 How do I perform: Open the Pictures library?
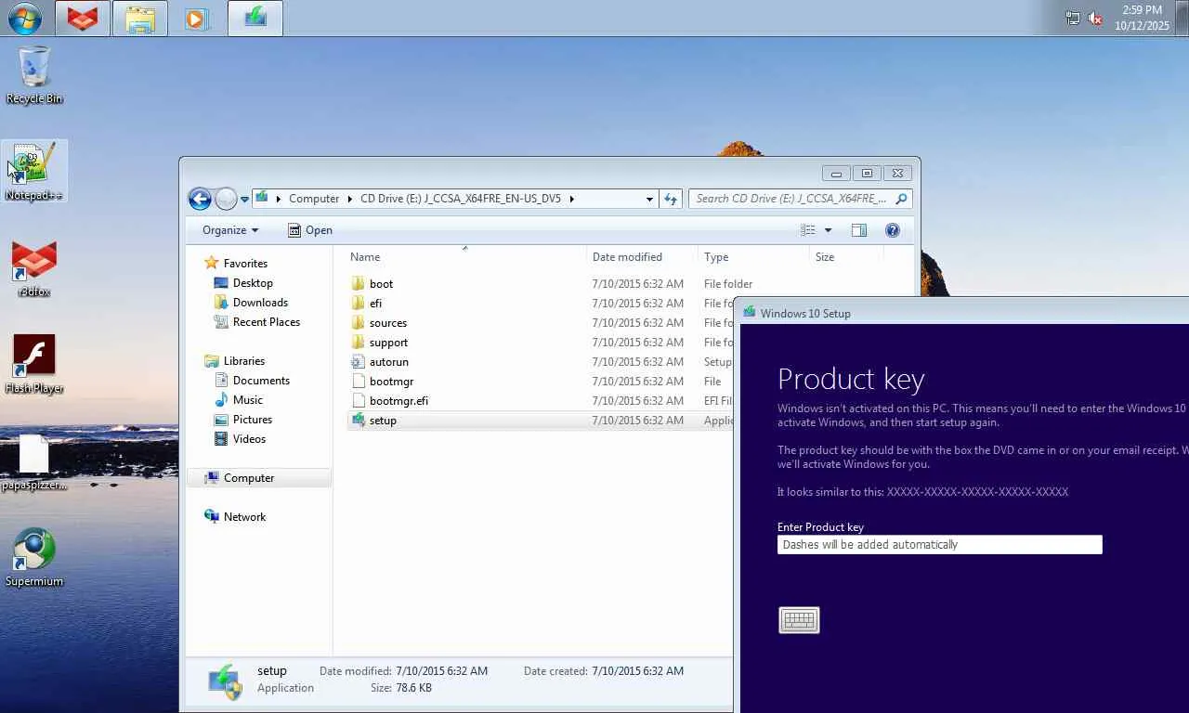[253, 420]
